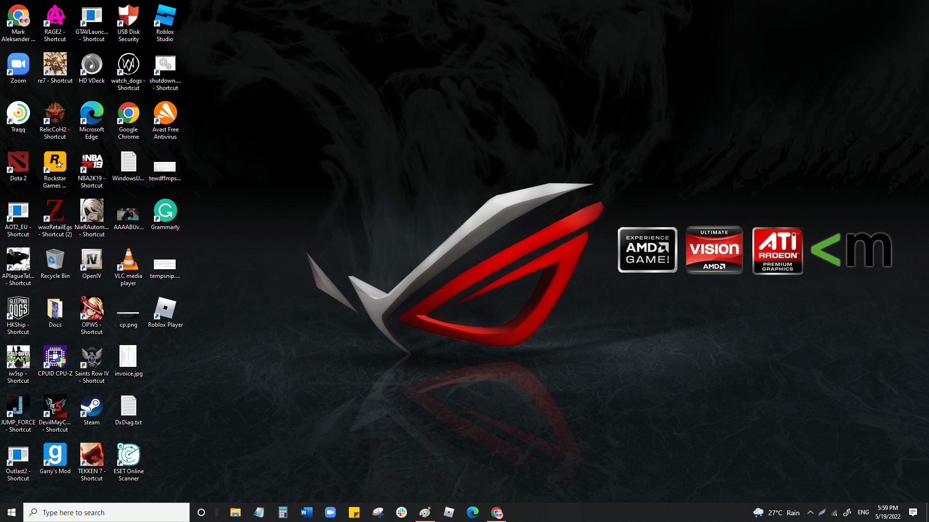Select the Dota 2 desktop icon
The image size is (929, 522).
[x=18, y=166]
